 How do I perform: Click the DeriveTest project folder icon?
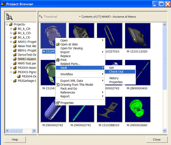coord(15,55)
